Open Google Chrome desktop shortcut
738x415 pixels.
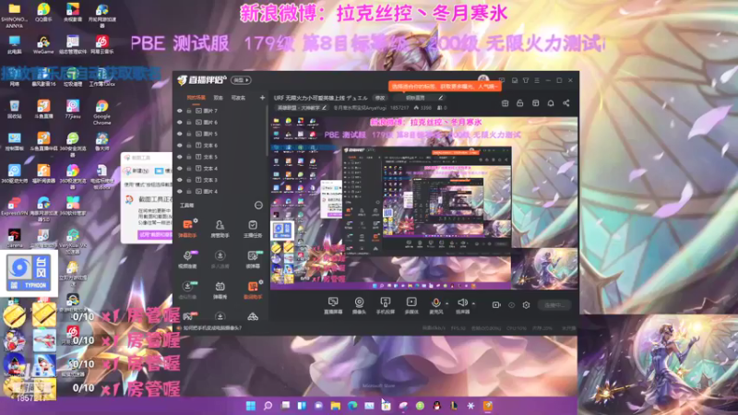click(x=101, y=113)
